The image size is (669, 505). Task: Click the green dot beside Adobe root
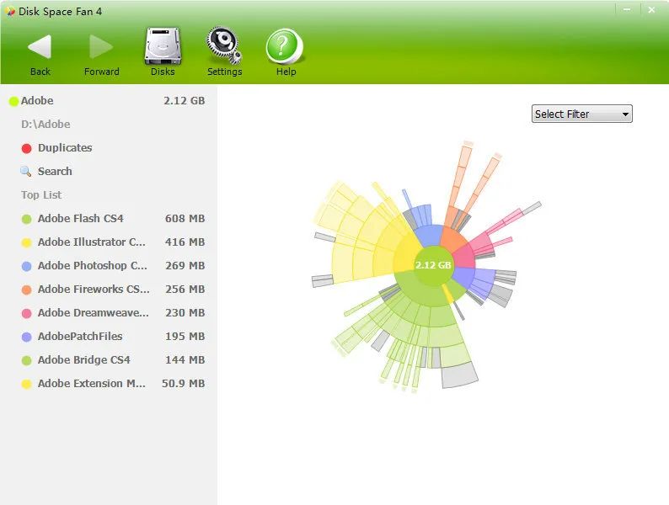coord(13,102)
